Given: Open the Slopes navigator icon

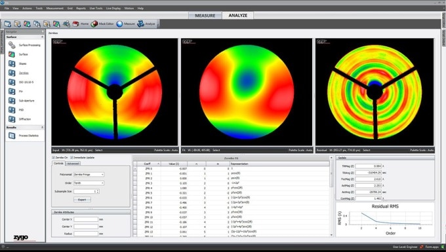Looking at the screenshot, I should pos(12,63).
